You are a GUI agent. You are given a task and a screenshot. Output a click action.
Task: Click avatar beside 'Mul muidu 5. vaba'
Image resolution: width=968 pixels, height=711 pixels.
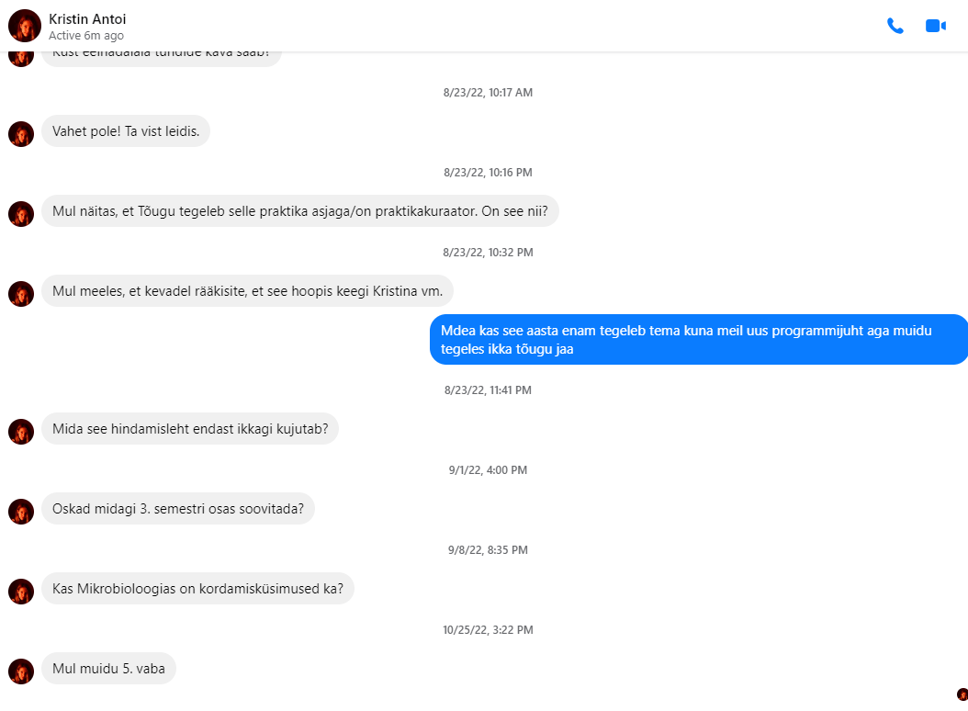click(21, 671)
